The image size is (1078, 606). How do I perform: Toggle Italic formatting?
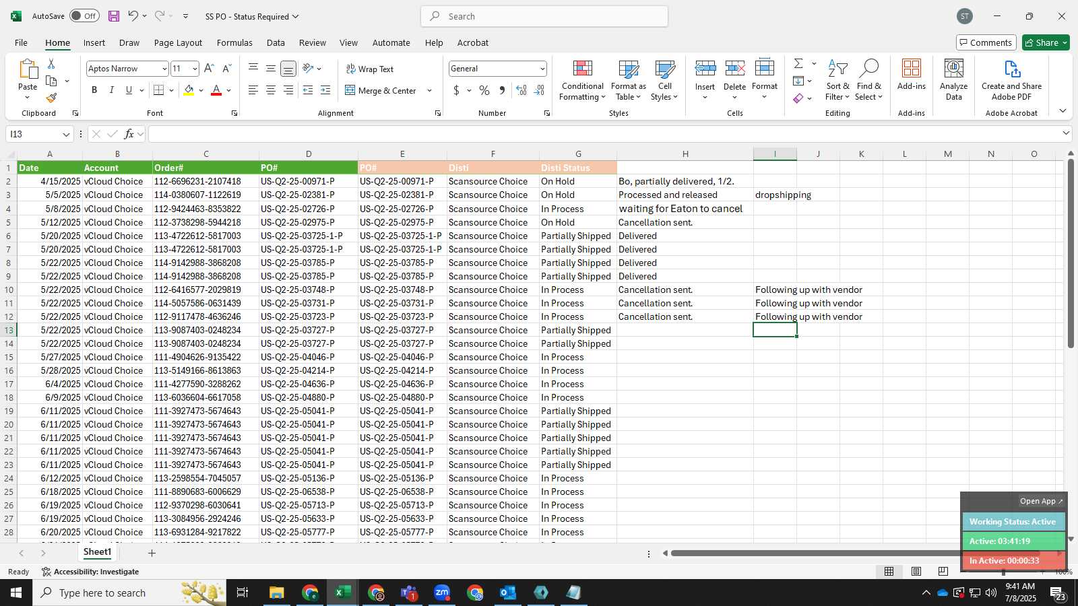click(112, 90)
